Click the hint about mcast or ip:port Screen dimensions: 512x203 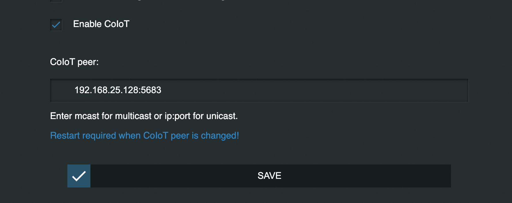coord(144,116)
